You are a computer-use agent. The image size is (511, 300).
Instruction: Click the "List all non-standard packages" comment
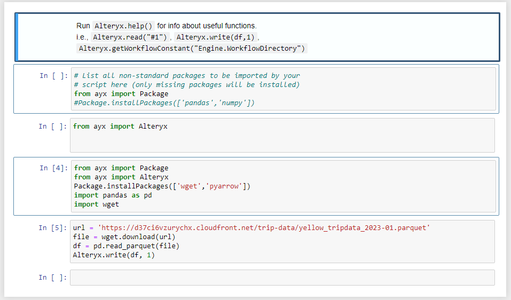click(x=187, y=76)
